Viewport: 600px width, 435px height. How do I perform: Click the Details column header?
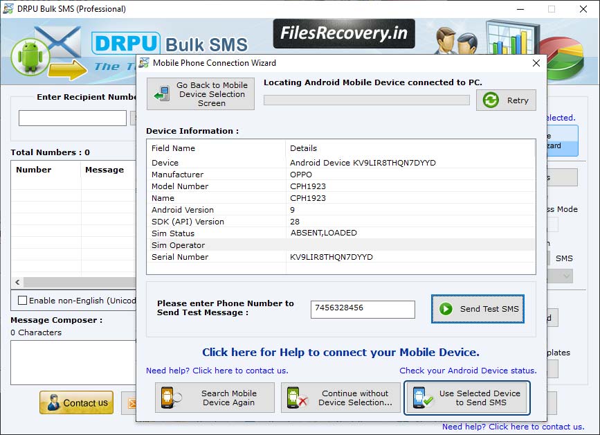tap(410, 148)
